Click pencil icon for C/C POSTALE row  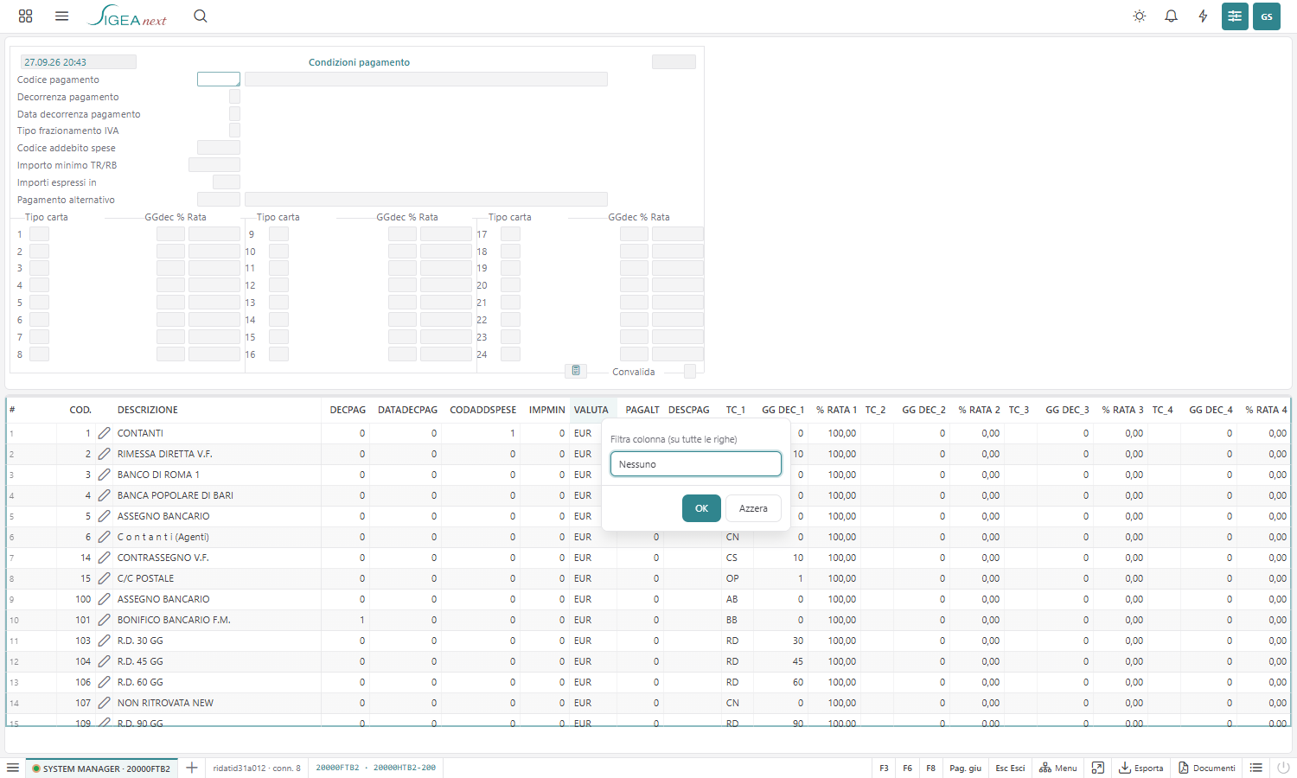[x=104, y=578]
